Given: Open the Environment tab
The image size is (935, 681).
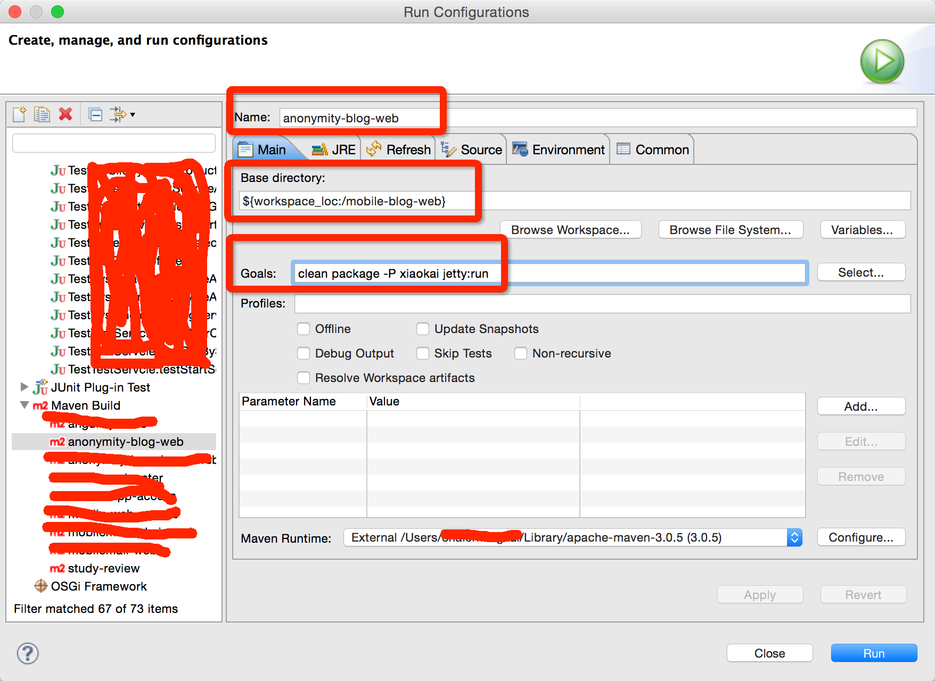Looking at the screenshot, I should tap(558, 150).
